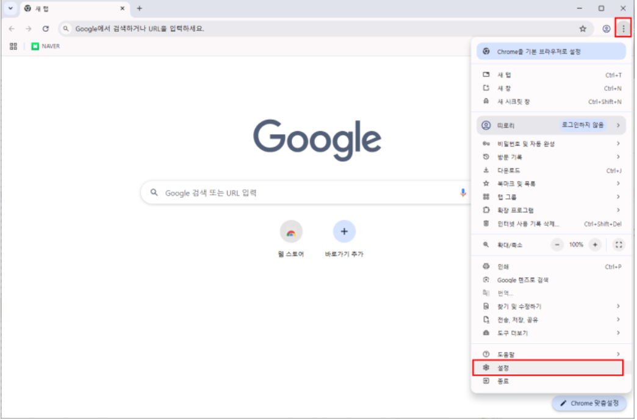This screenshot has height=420, width=637.
Task: Select the 새 탭 browser tab
Action: tap(75, 9)
